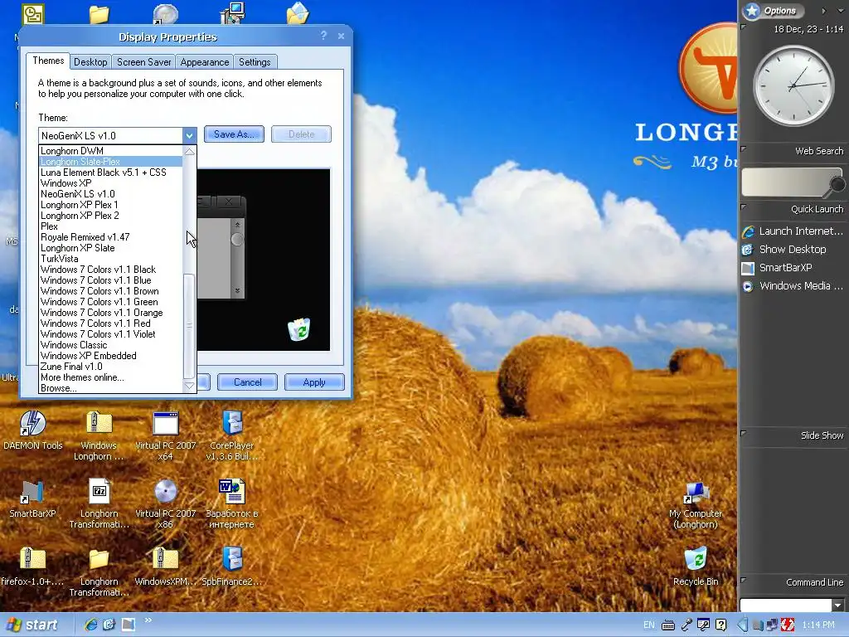Viewport: 849px width, 637px height.
Task: Click the theme list scrollbar thumb
Action: [x=190, y=326]
